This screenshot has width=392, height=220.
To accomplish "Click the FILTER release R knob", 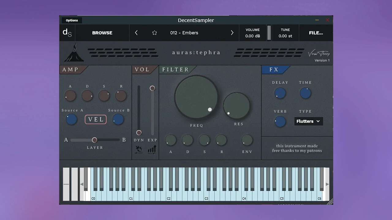I will (x=221, y=140).
